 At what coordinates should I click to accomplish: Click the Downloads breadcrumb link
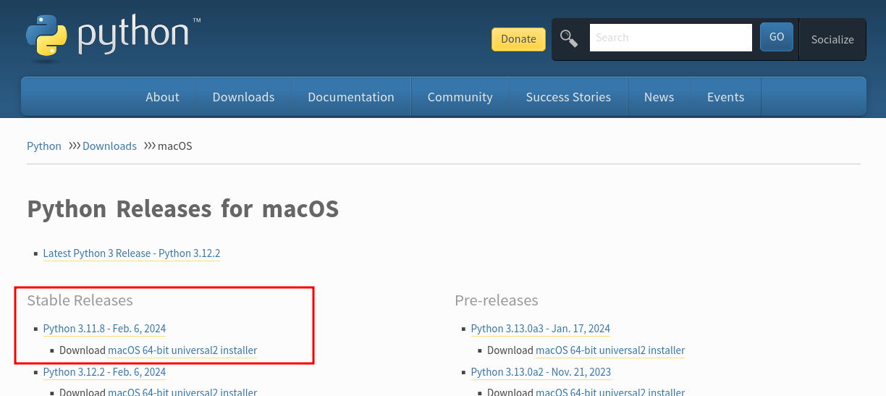[x=109, y=146]
